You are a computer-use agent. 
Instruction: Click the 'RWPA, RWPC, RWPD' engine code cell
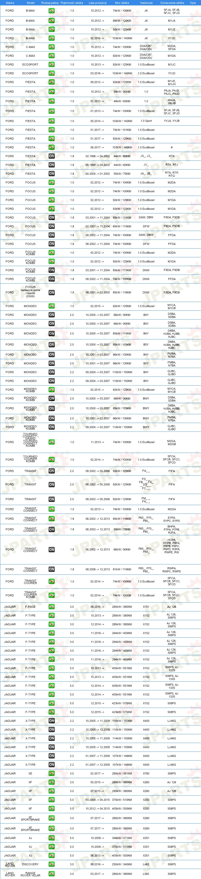click(x=172, y=570)
